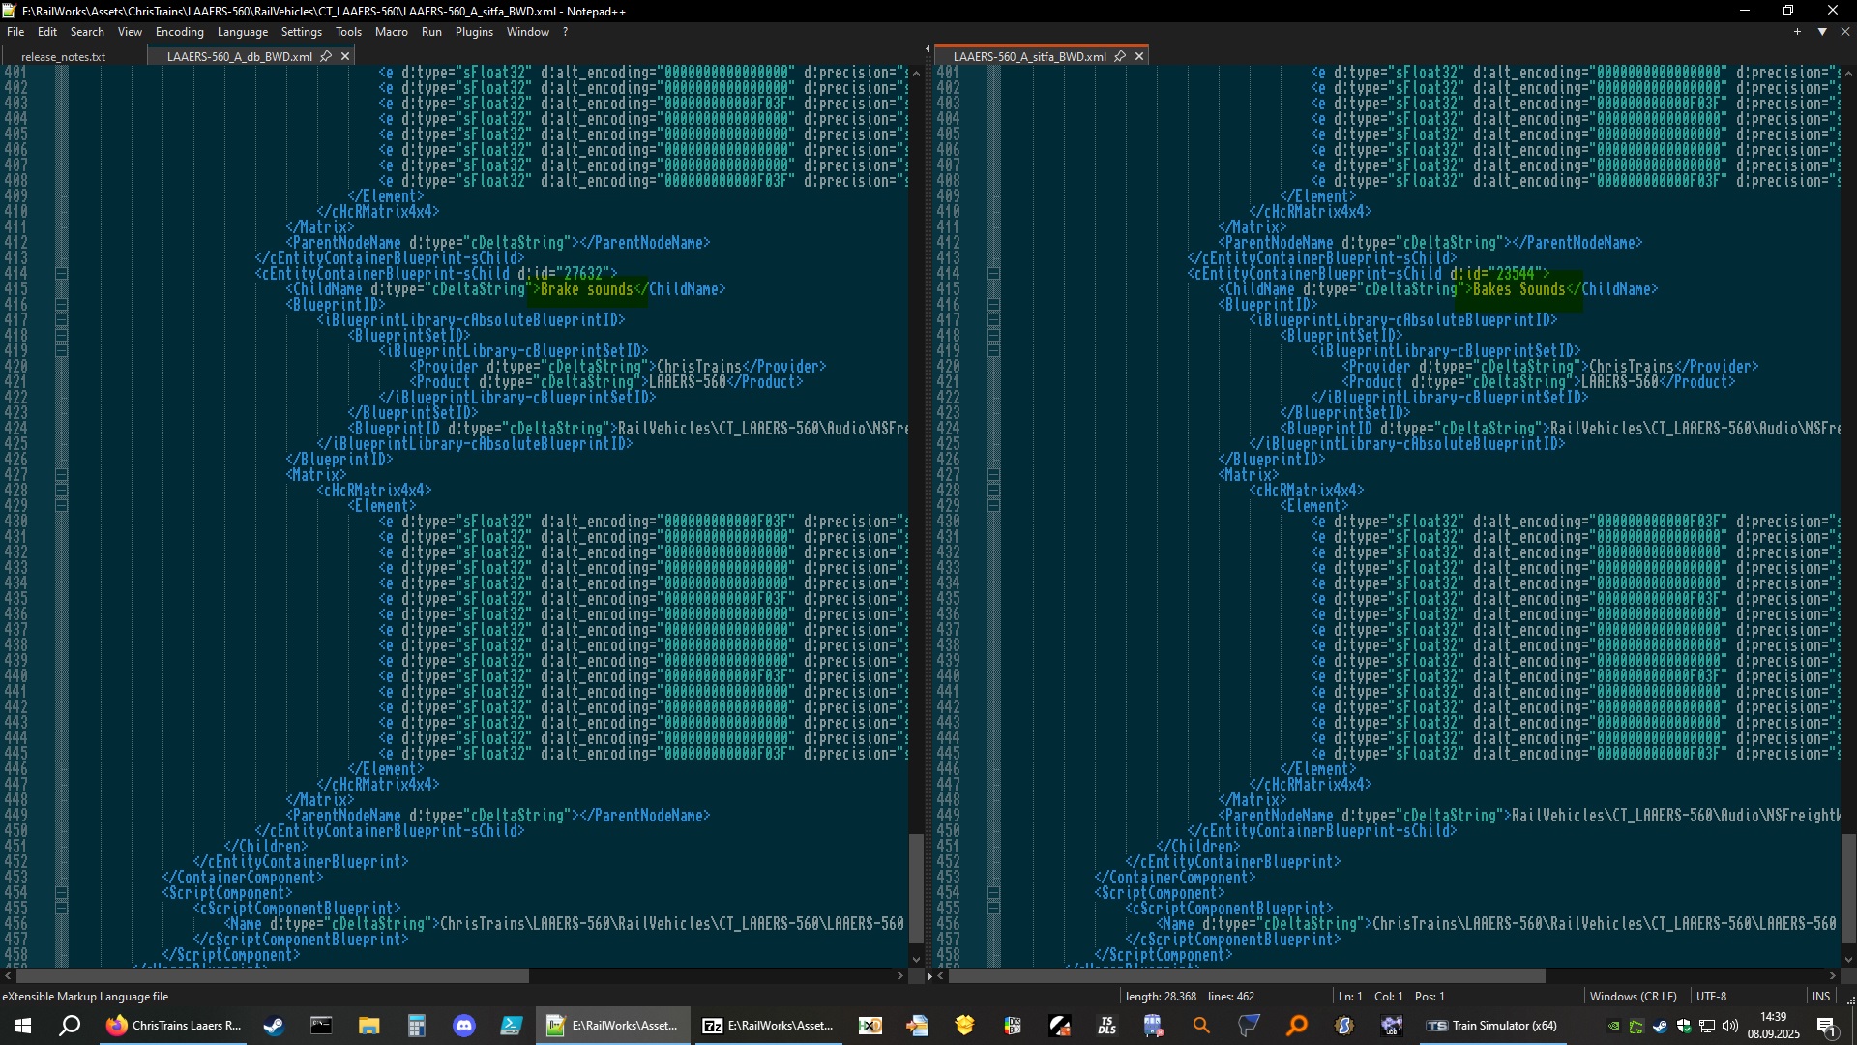Click the d:id "27632" value in left pane
The width and height of the screenshot is (1857, 1045).
[x=583, y=274]
